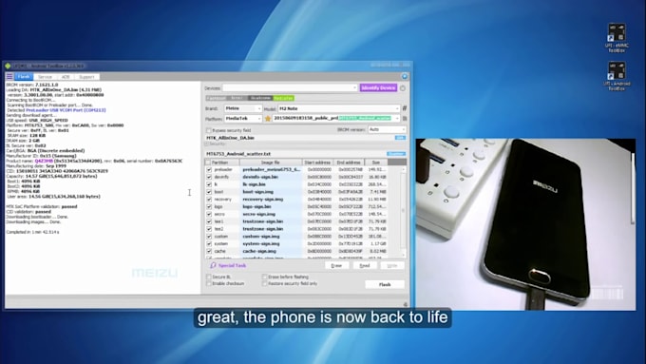Toggle the select-all partitions header checkbox
Image resolution: width=646 pixels, height=364 pixels.
pos(208,163)
